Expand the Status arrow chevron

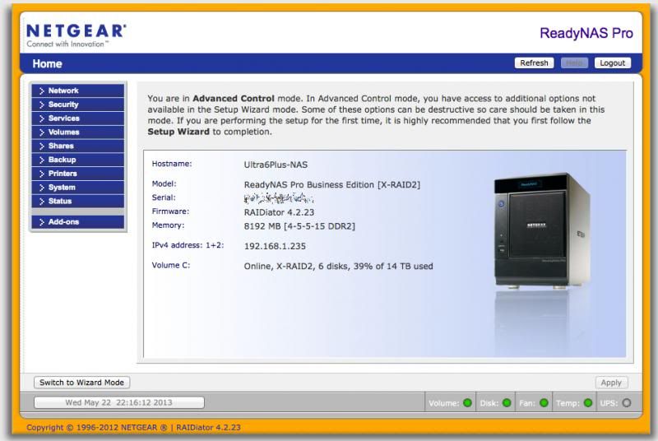click(x=42, y=202)
